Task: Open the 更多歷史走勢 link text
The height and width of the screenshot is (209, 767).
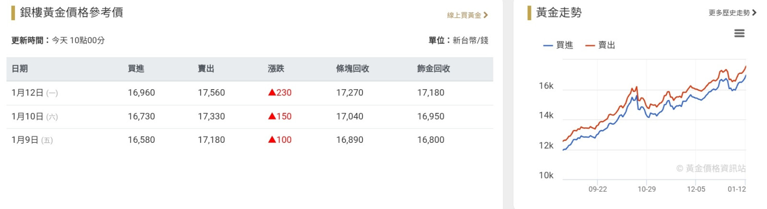Action: click(x=729, y=13)
